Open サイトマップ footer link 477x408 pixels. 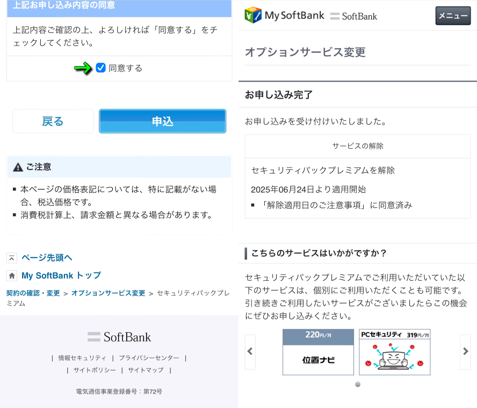click(146, 370)
